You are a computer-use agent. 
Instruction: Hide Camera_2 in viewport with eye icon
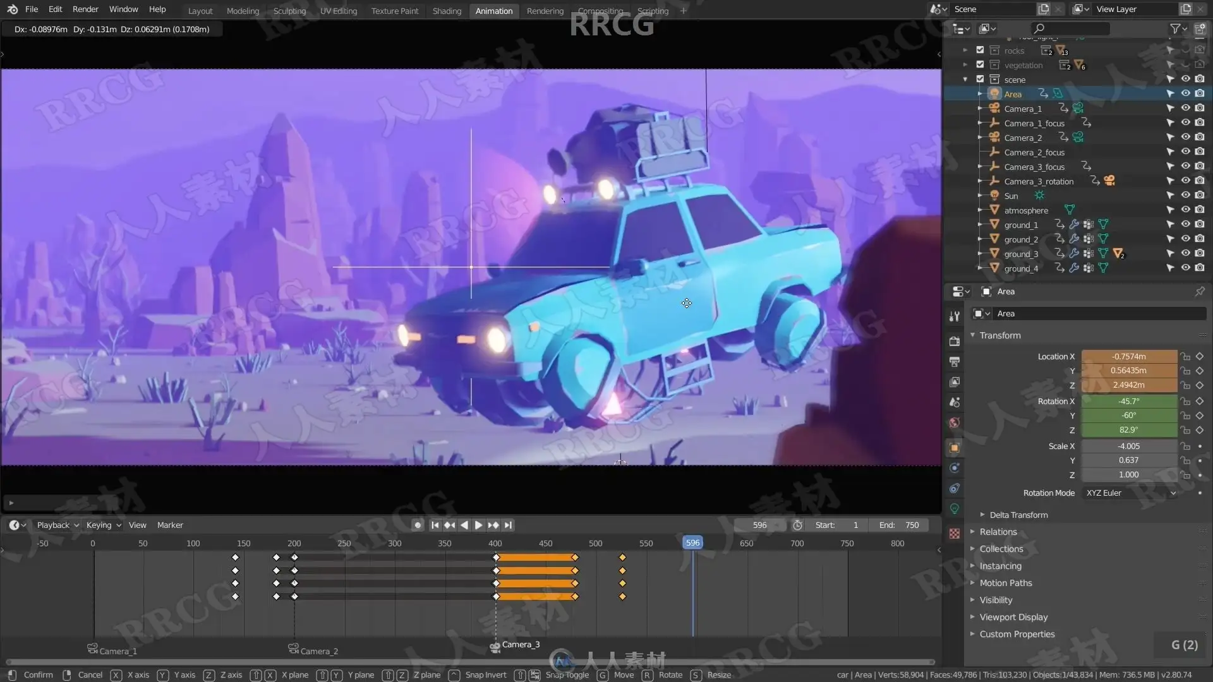(1185, 137)
